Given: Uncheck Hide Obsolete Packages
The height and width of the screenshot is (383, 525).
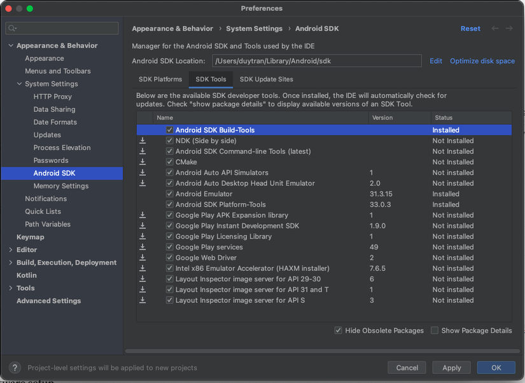Looking at the screenshot, I should click(x=339, y=330).
